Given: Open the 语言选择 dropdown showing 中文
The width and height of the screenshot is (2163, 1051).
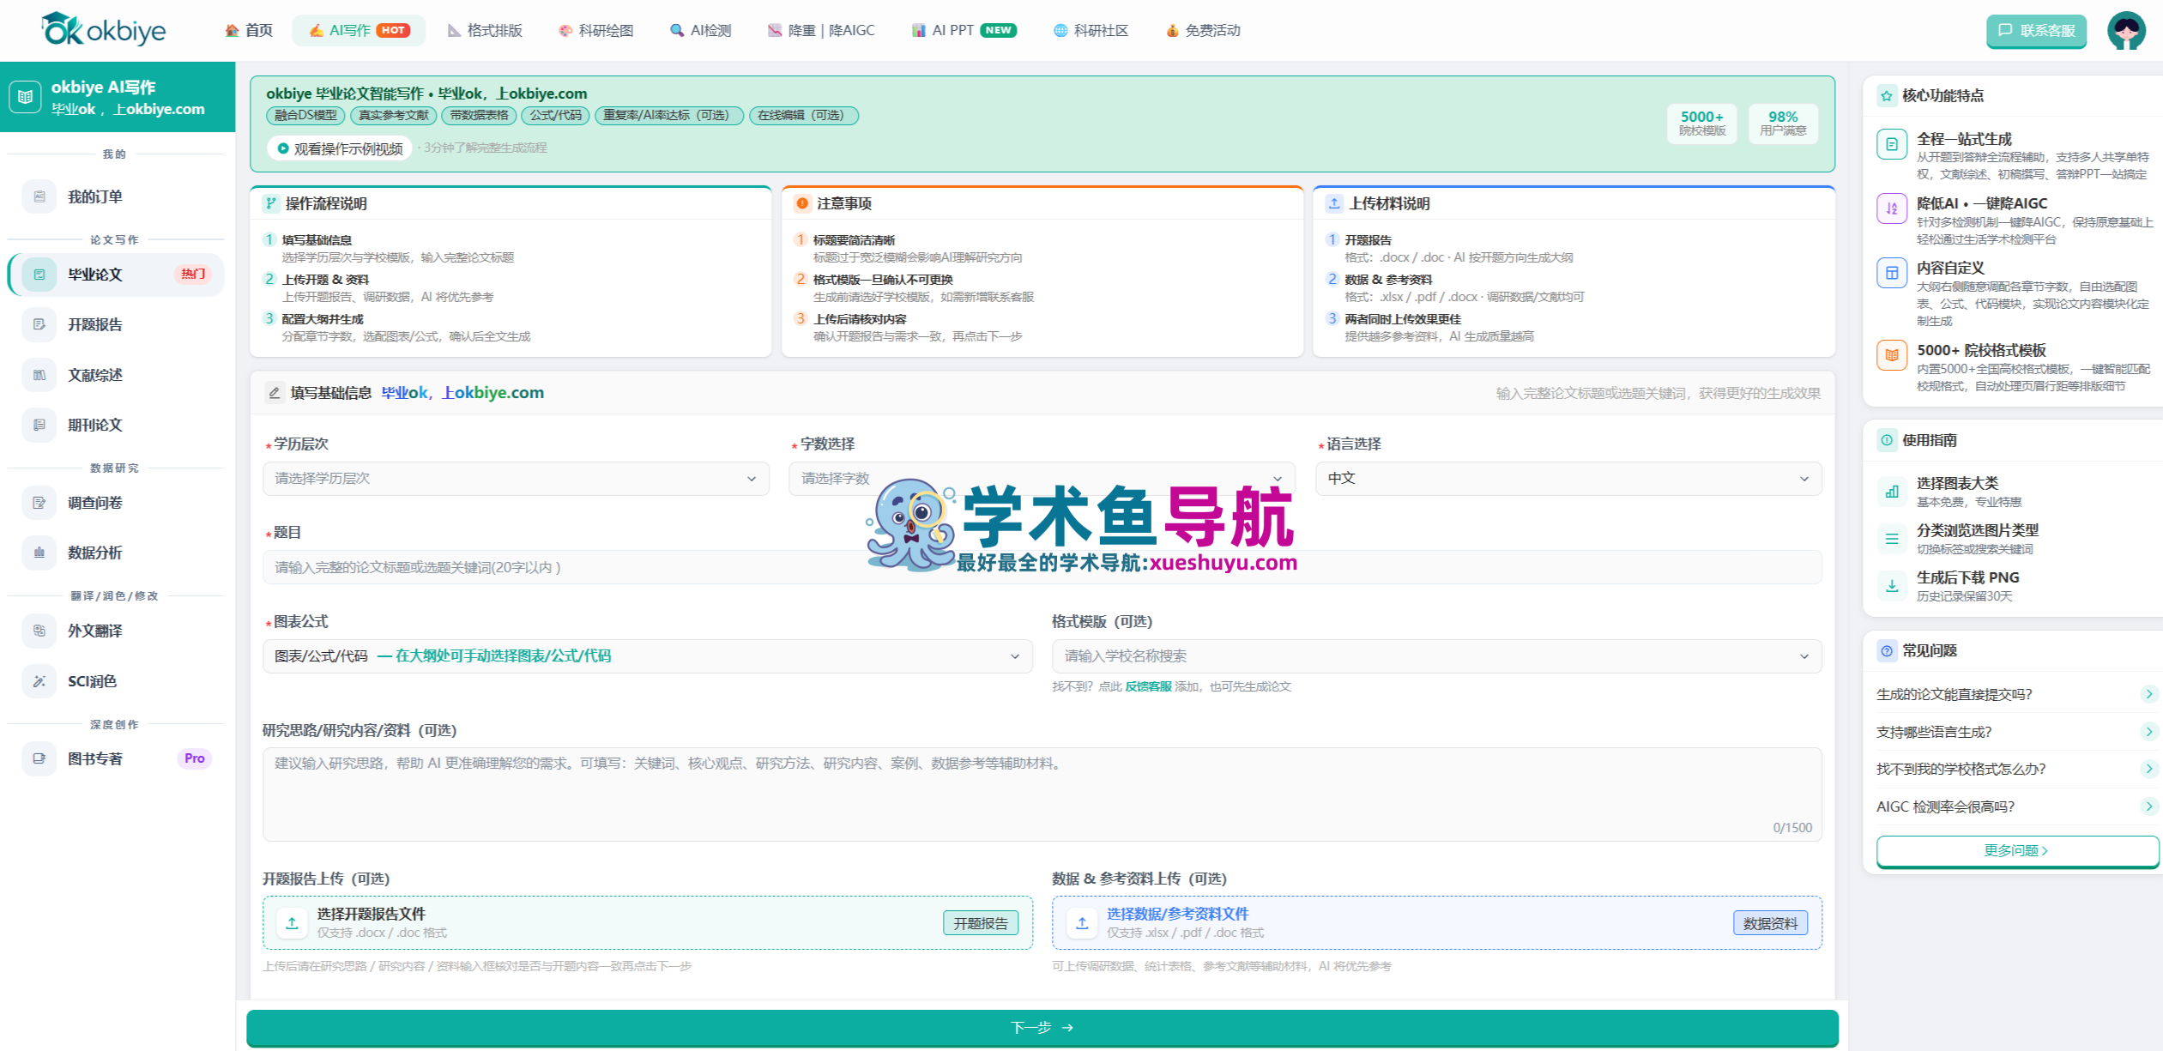Looking at the screenshot, I should (1568, 479).
